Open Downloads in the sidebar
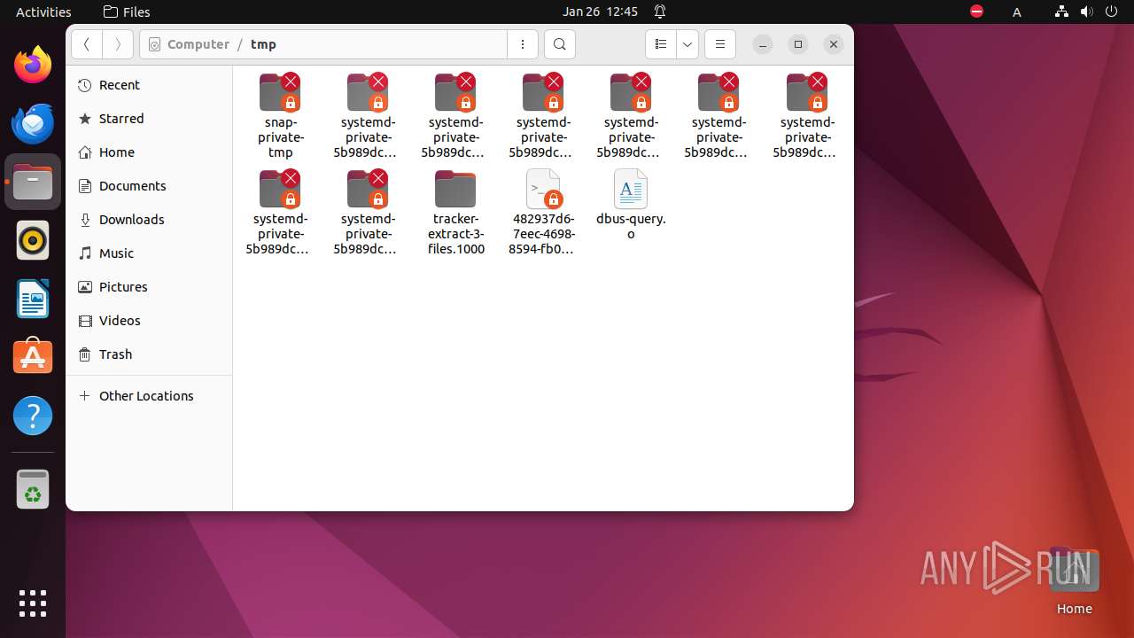This screenshot has height=638, width=1134. 149,220
